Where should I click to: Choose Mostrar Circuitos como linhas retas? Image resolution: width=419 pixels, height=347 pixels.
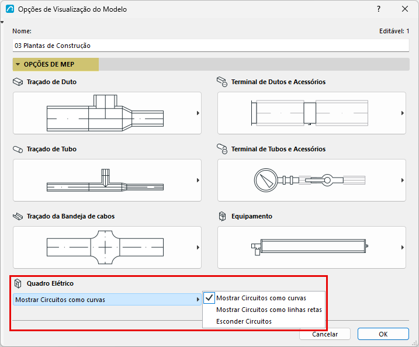[264, 310]
